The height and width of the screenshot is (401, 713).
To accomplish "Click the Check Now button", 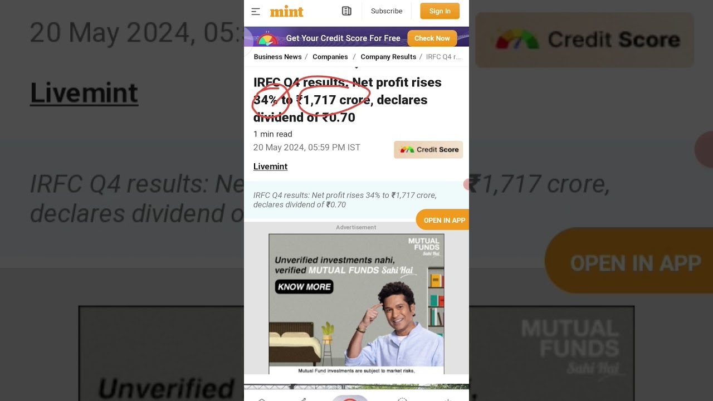I will 432,38.
